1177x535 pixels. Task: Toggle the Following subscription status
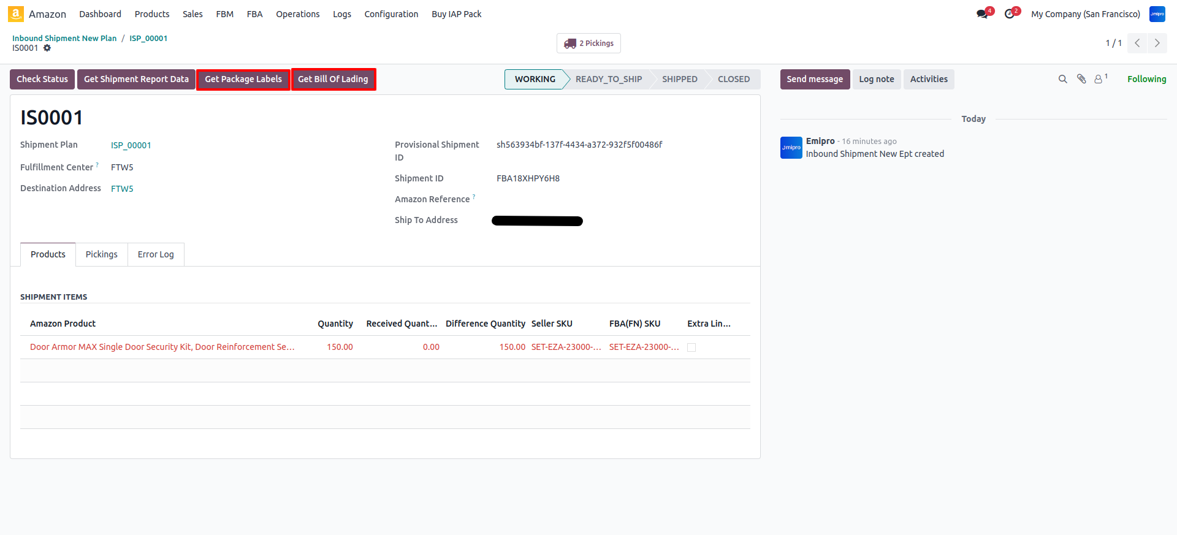tap(1146, 79)
